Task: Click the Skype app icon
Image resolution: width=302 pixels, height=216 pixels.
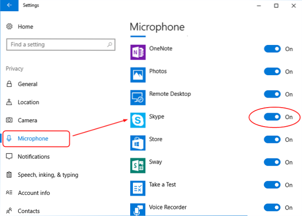Action: pos(138,120)
